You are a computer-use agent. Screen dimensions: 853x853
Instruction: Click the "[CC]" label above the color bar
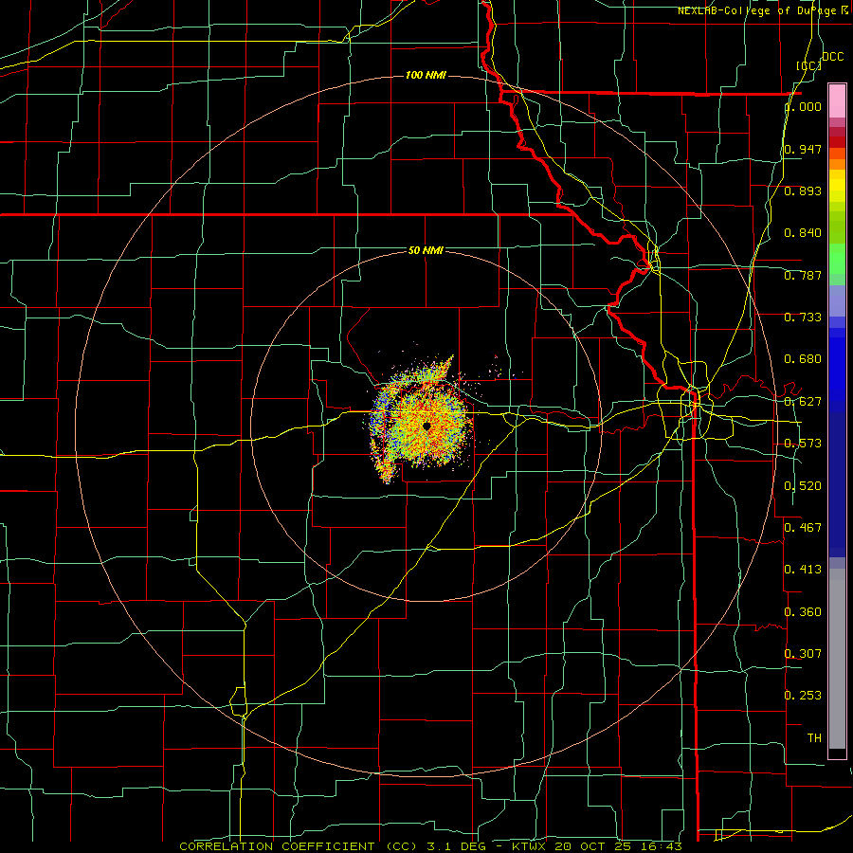(808, 65)
